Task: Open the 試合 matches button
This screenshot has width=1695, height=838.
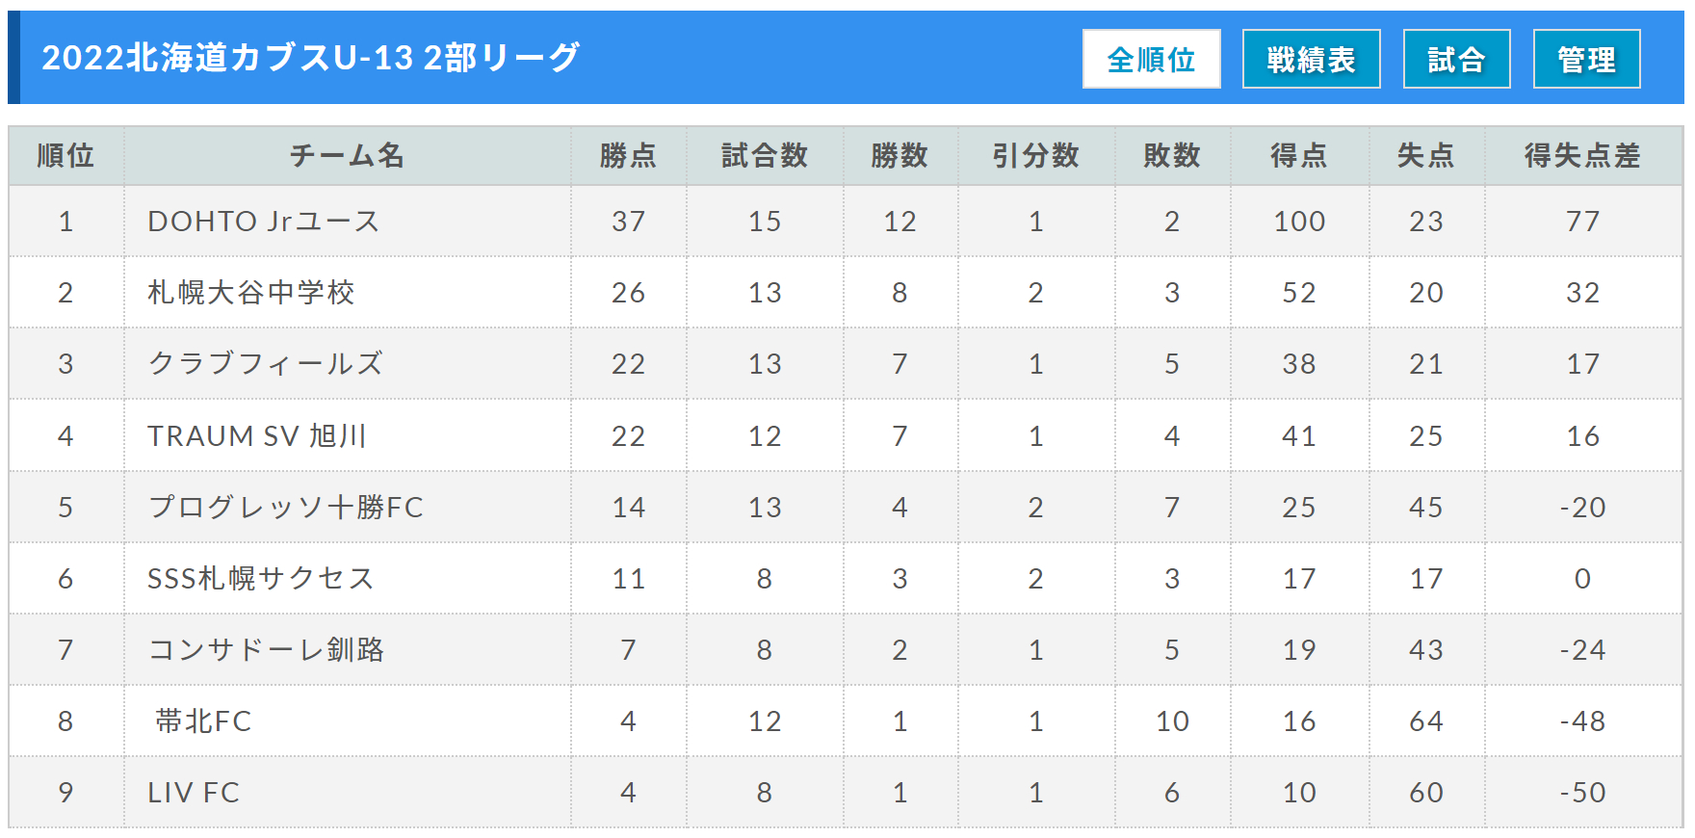Action: 1456,59
